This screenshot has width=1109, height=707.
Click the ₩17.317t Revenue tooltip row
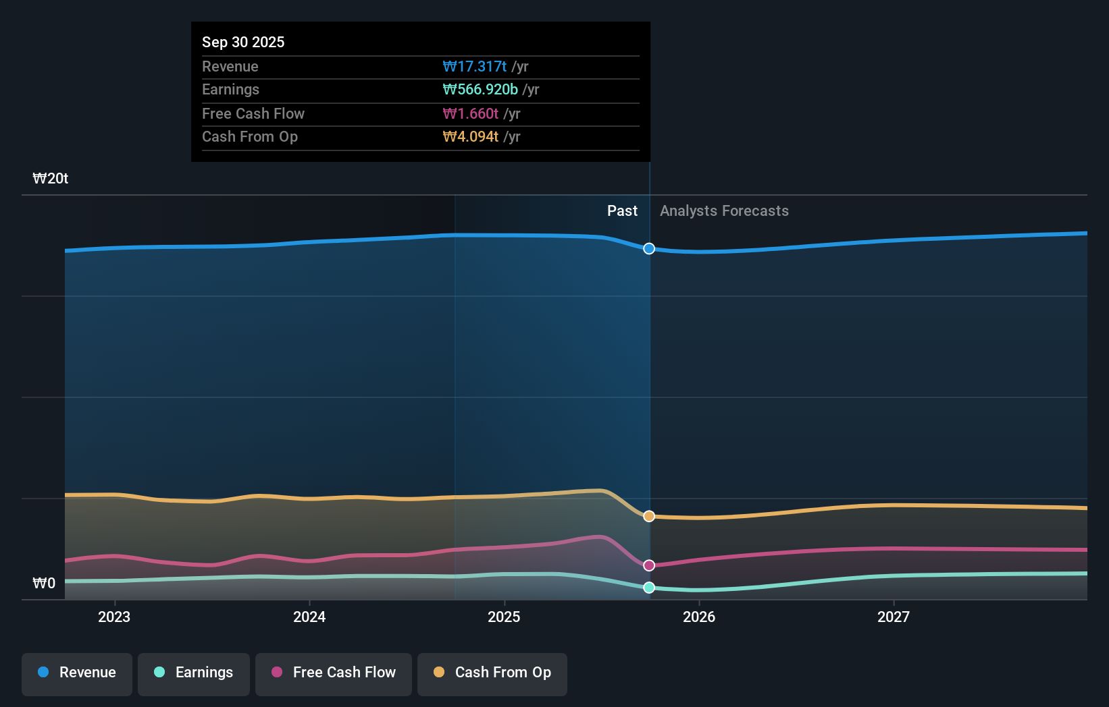[x=420, y=66]
